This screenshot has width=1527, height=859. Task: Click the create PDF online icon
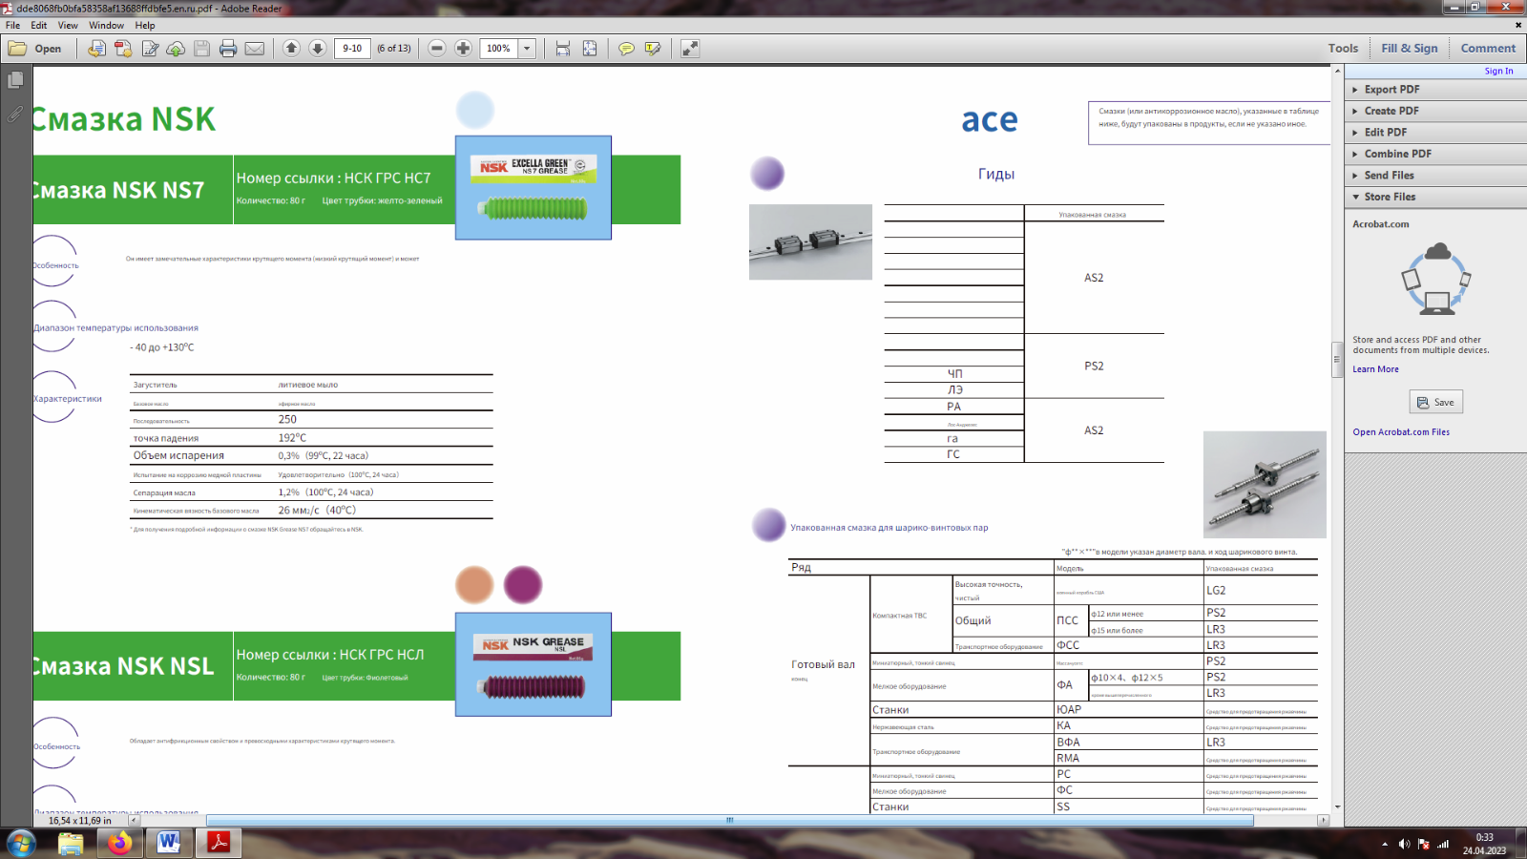click(123, 49)
